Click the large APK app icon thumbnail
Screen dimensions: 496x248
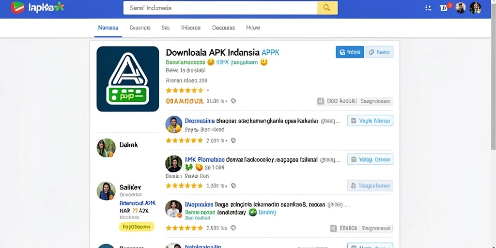pyautogui.click(x=128, y=79)
